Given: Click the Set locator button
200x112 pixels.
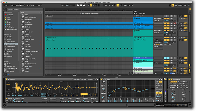Looking at the screenshot, I should pos(135,11).
